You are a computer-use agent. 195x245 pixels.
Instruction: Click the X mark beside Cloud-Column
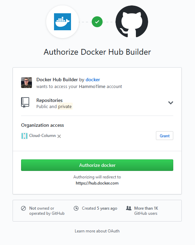click(x=59, y=136)
